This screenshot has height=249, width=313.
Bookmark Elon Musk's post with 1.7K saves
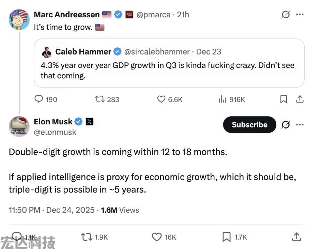coord(227,237)
